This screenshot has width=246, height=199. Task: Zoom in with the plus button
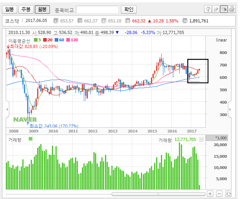[210, 194]
